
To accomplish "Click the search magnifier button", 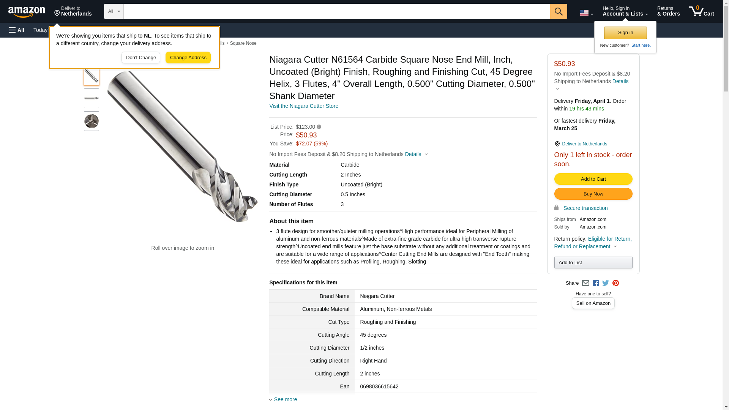I will 558,11.
